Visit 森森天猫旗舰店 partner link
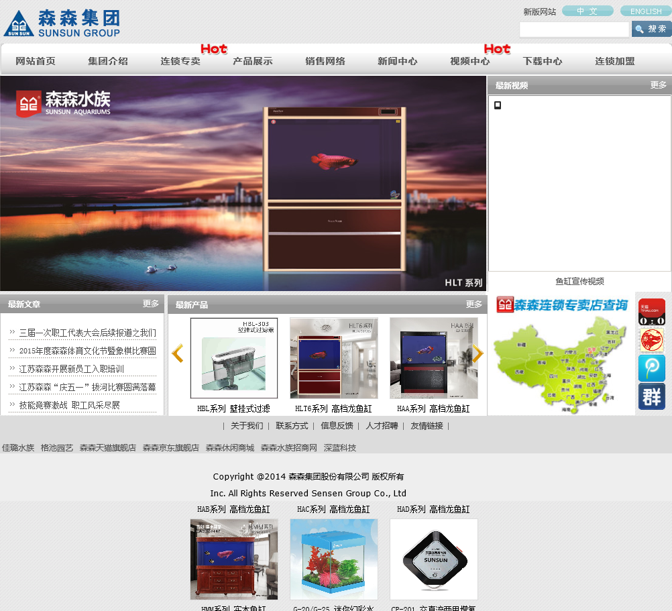 [x=108, y=448]
